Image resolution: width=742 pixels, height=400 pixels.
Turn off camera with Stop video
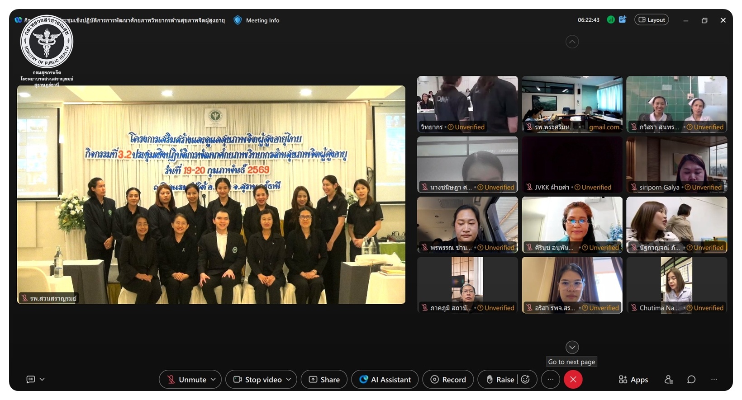(257, 380)
